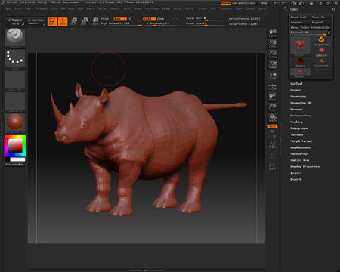Expand the Geometry HD subpalette
Viewport: 340px width, 272px height.
click(301, 103)
